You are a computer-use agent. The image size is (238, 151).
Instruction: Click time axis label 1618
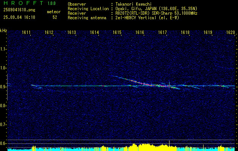[185, 32]
